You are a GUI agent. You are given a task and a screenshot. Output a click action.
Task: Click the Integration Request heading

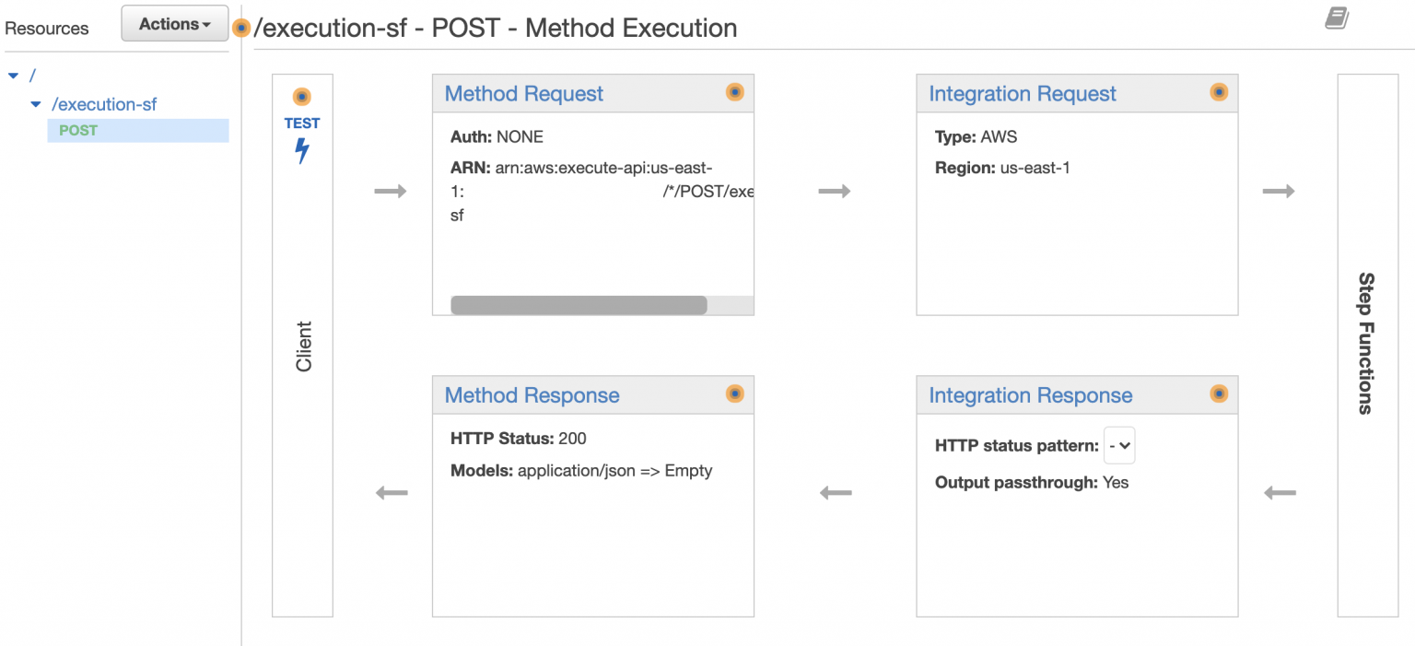coord(1023,94)
